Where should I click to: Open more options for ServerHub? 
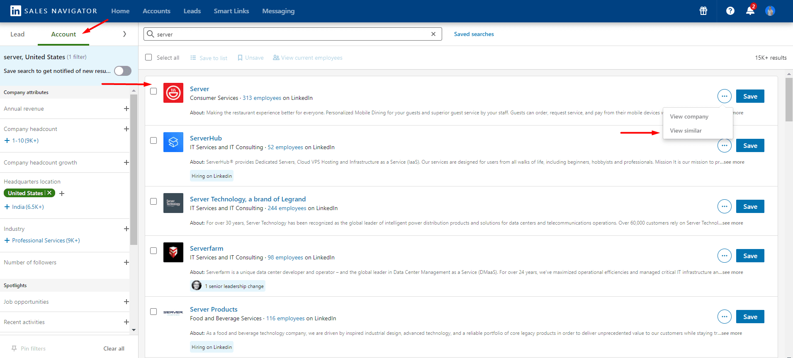pos(725,145)
